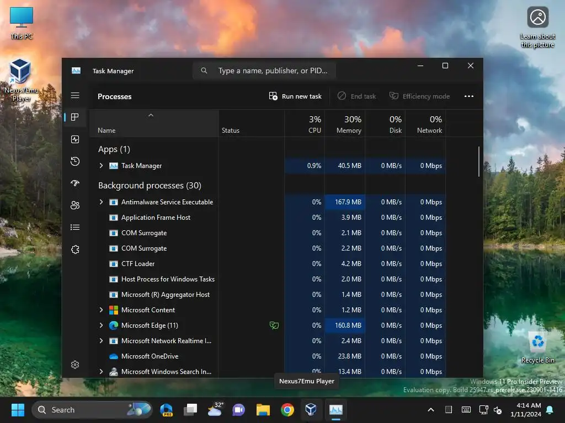Open the Performance sidebar icon
This screenshot has height=423, width=565.
click(75, 139)
